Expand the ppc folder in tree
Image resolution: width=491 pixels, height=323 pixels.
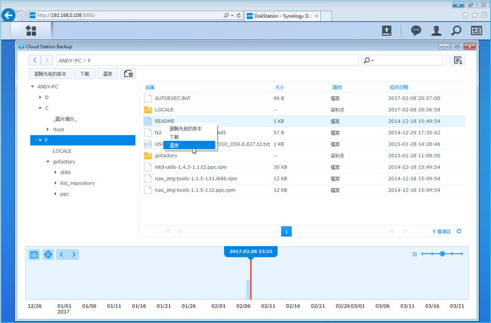[x=55, y=194]
